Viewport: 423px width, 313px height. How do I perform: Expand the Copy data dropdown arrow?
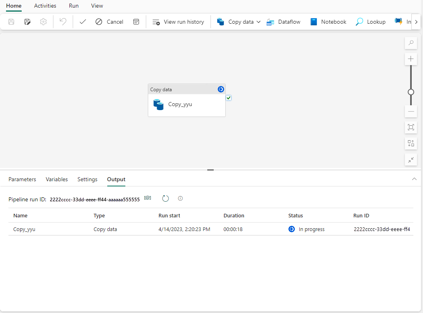pos(258,22)
